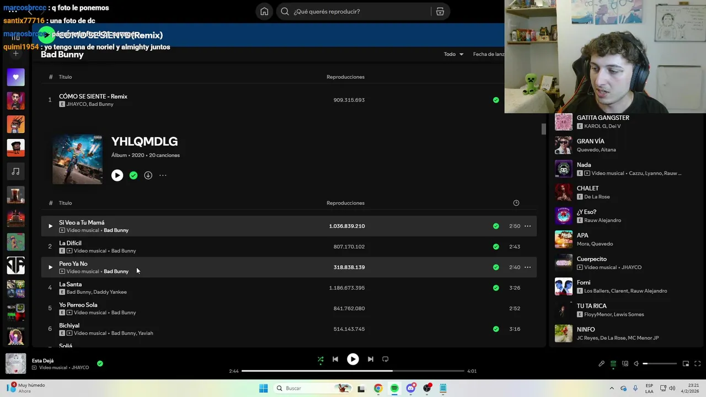Open Discord from the taskbar
706x397 pixels.
click(411, 388)
